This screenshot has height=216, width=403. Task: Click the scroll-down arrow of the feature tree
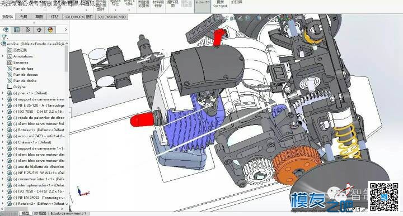pyautogui.click(x=67, y=204)
